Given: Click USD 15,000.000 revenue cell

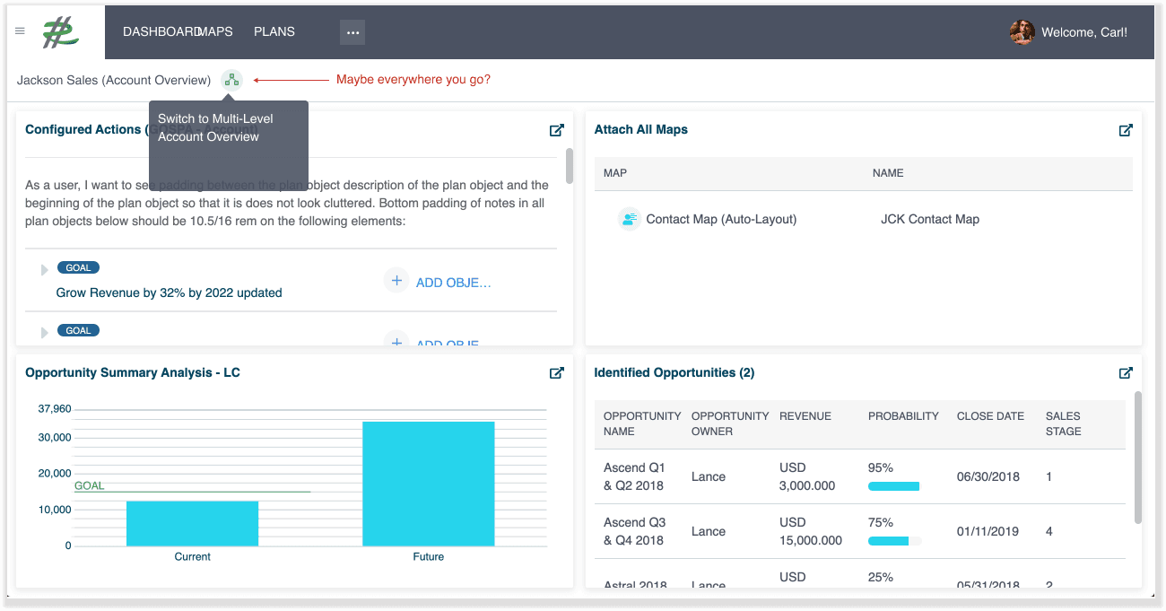Looking at the screenshot, I should (811, 531).
